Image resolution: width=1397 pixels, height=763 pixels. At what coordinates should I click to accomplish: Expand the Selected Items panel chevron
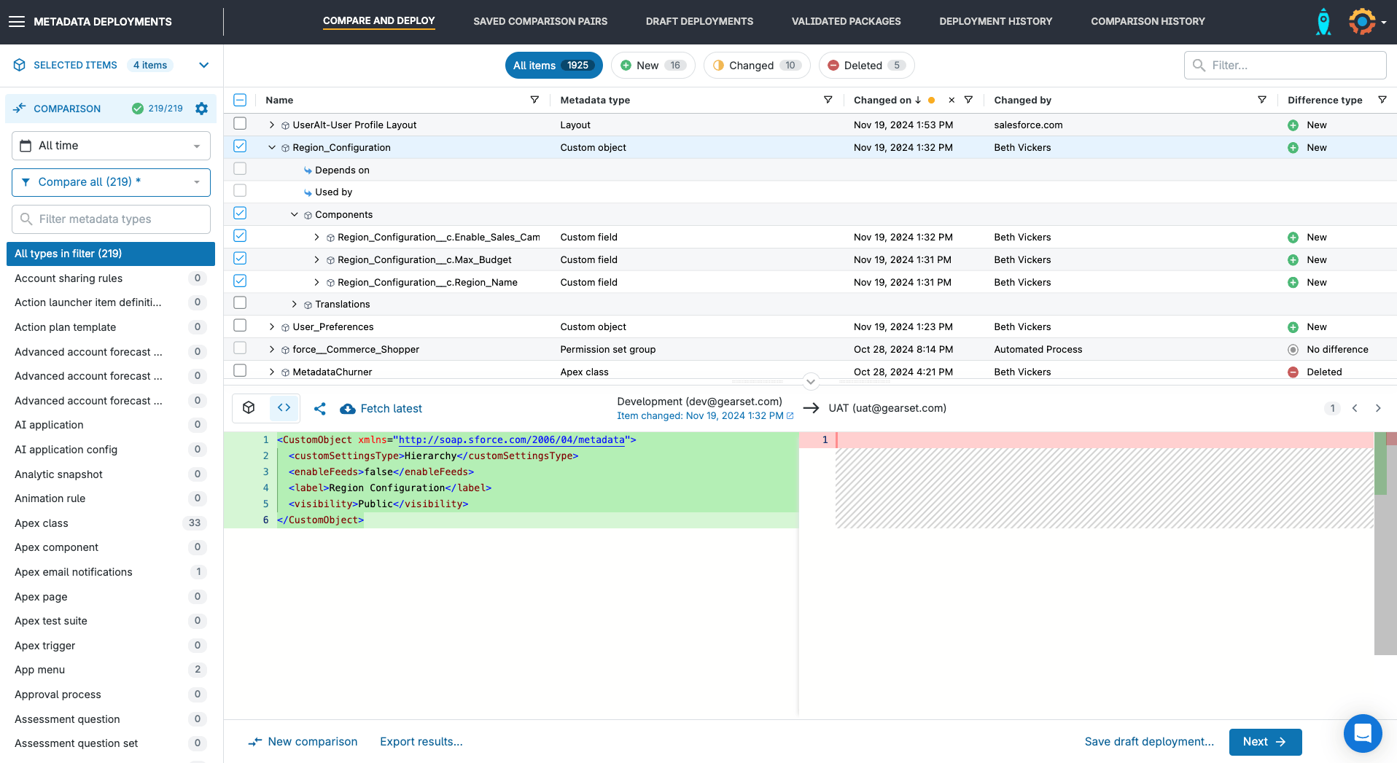pyautogui.click(x=204, y=66)
